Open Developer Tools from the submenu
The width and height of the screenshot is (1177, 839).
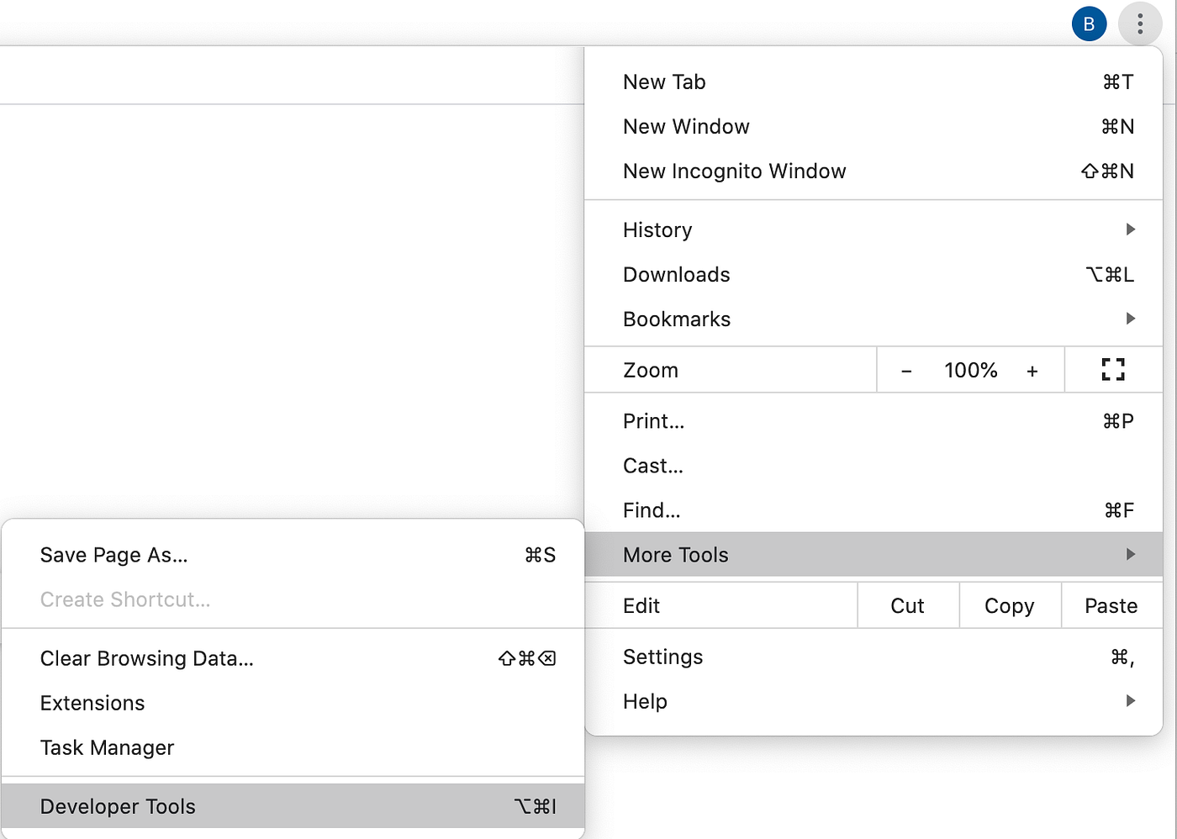pos(293,806)
